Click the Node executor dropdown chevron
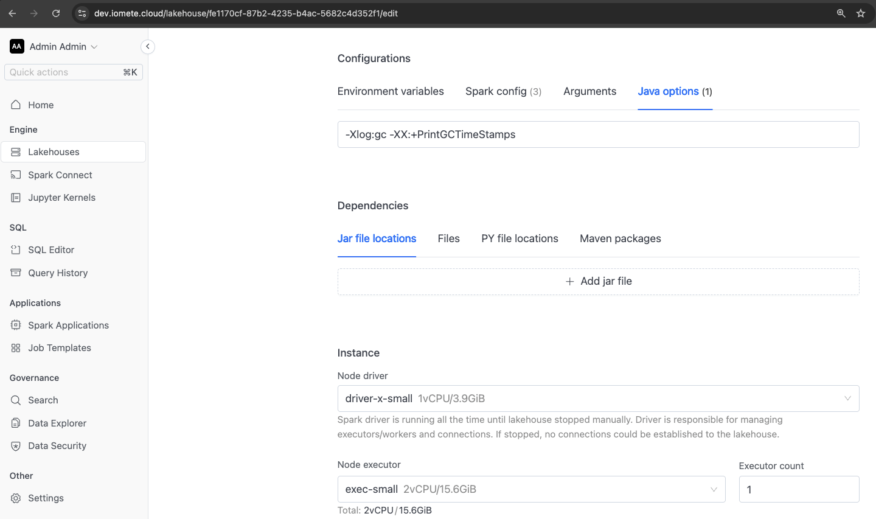876x519 pixels. coord(714,489)
